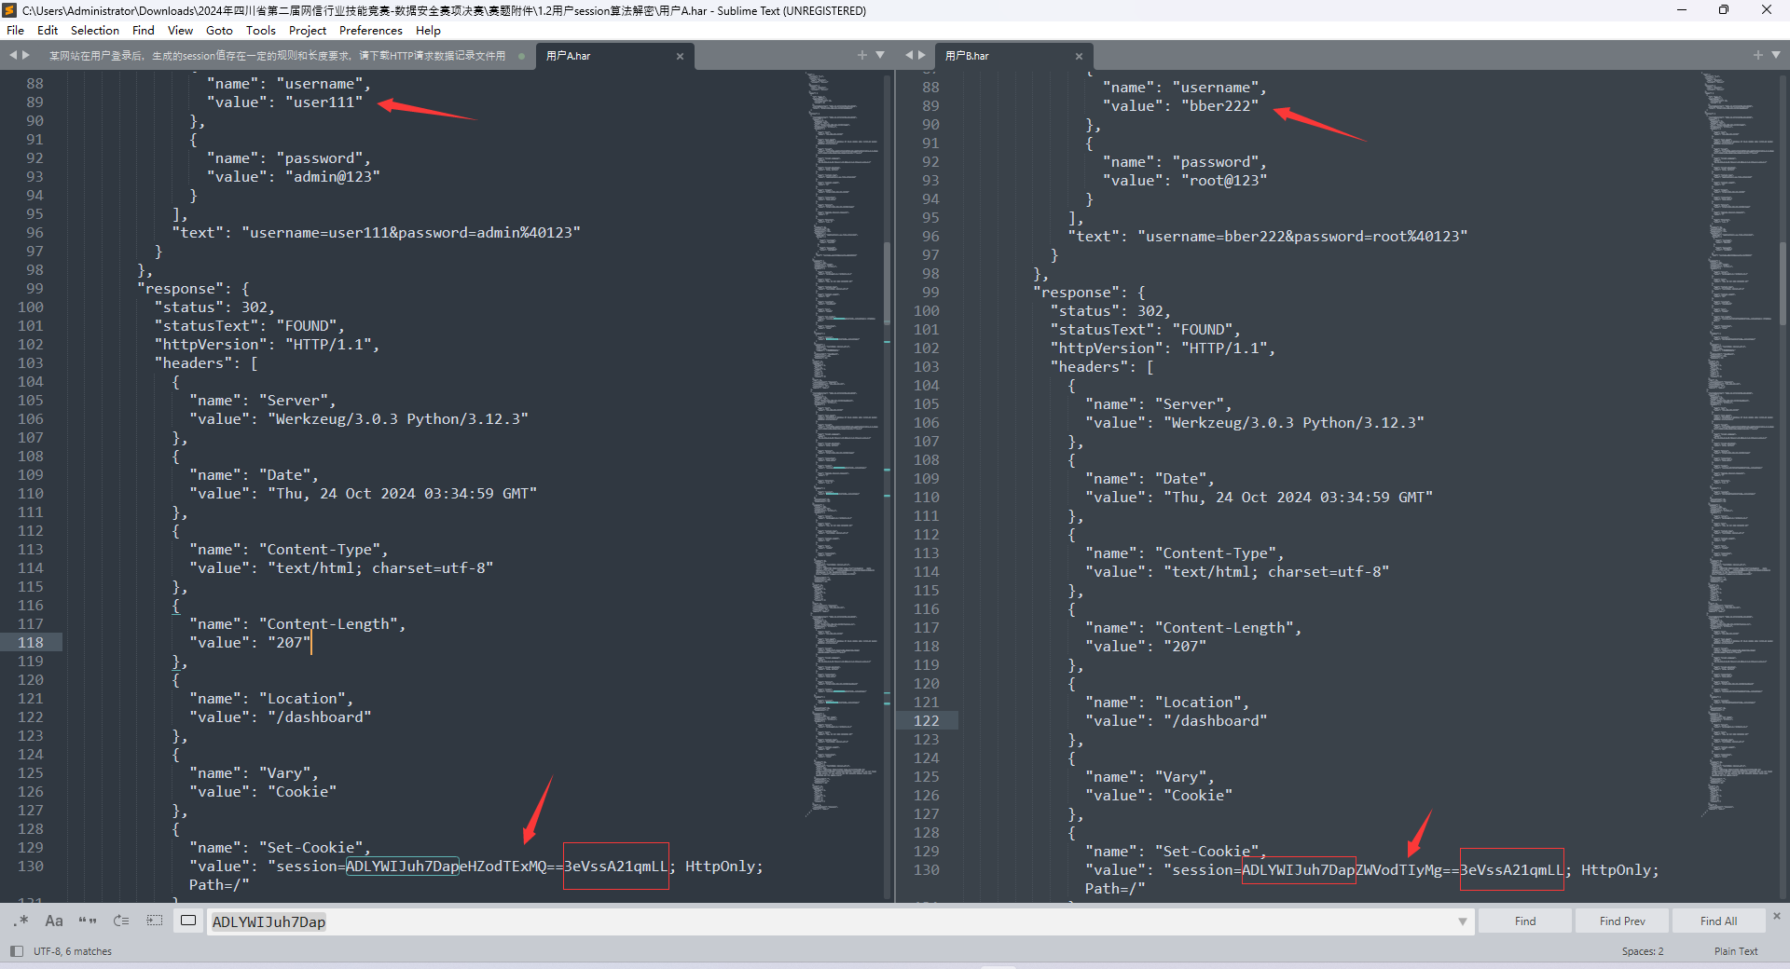This screenshot has width=1790, height=969.
Task: Click the right pane vertical scrollbar
Action: 1783,283
